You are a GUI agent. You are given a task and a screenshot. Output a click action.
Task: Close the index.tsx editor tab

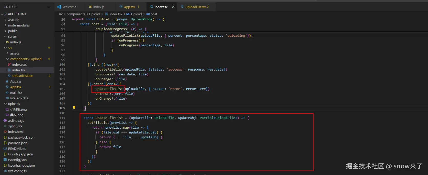[x=173, y=7]
